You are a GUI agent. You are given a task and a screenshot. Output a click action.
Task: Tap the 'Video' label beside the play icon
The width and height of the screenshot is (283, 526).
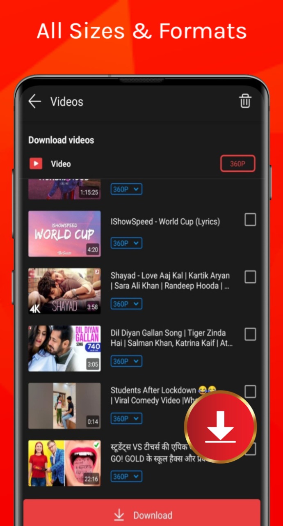pos(61,164)
